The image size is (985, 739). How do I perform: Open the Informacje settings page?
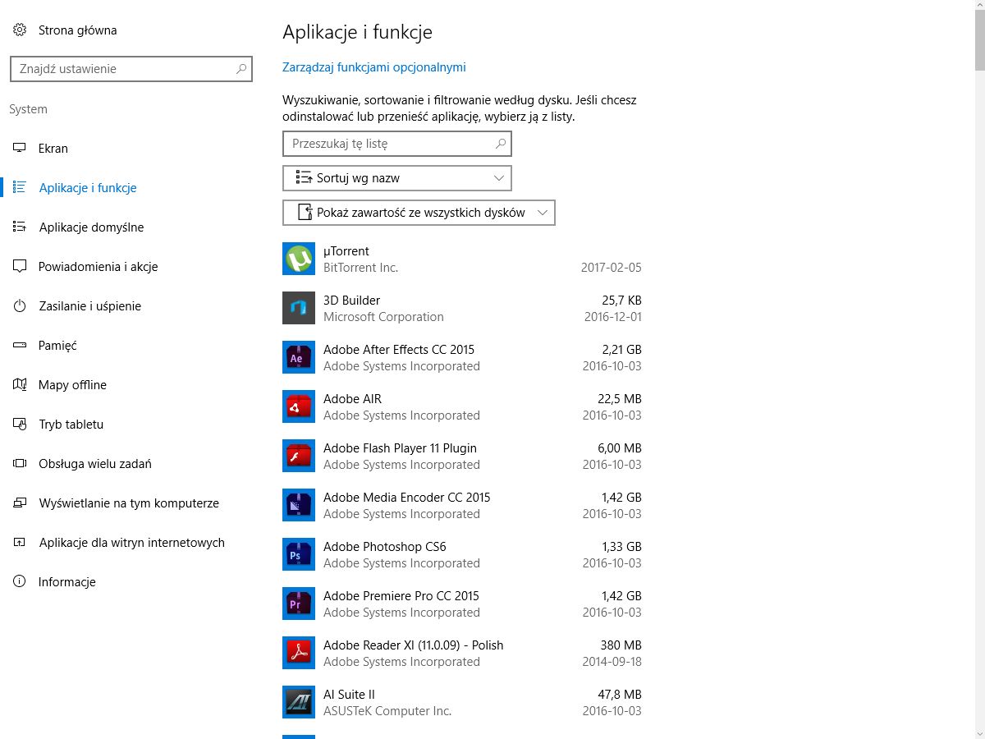click(x=67, y=582)
